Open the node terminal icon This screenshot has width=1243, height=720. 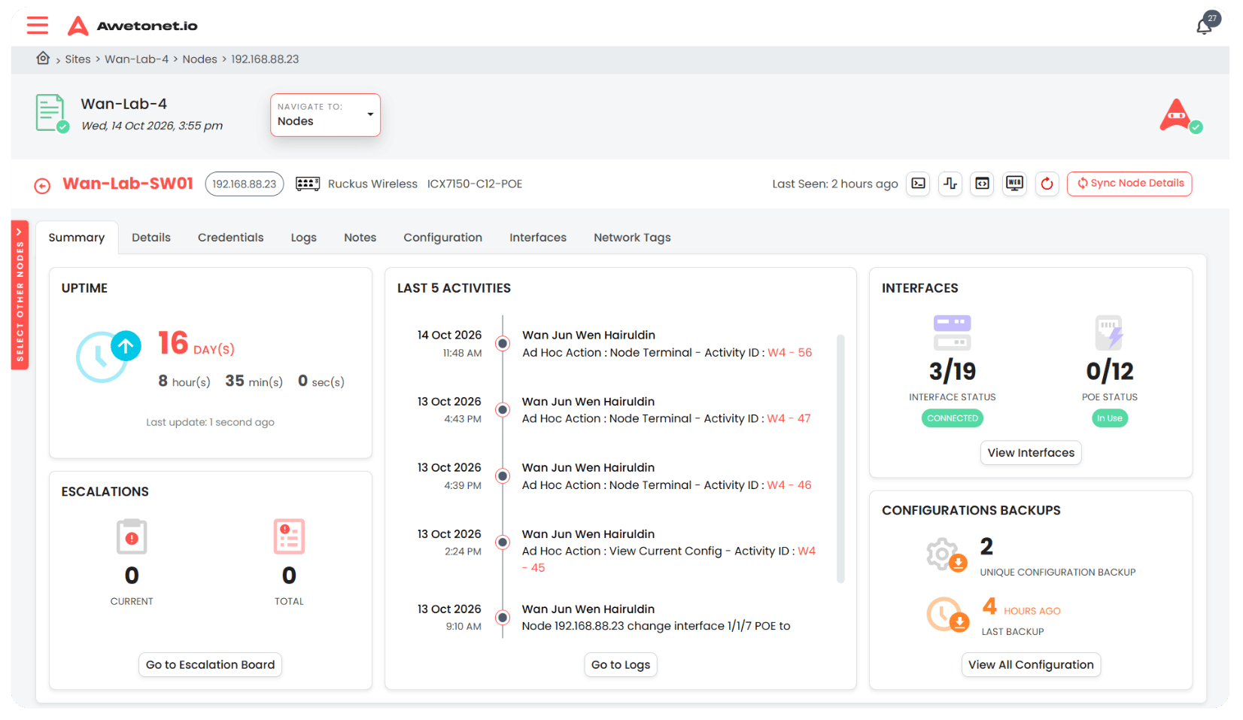(x=918, y=184)
